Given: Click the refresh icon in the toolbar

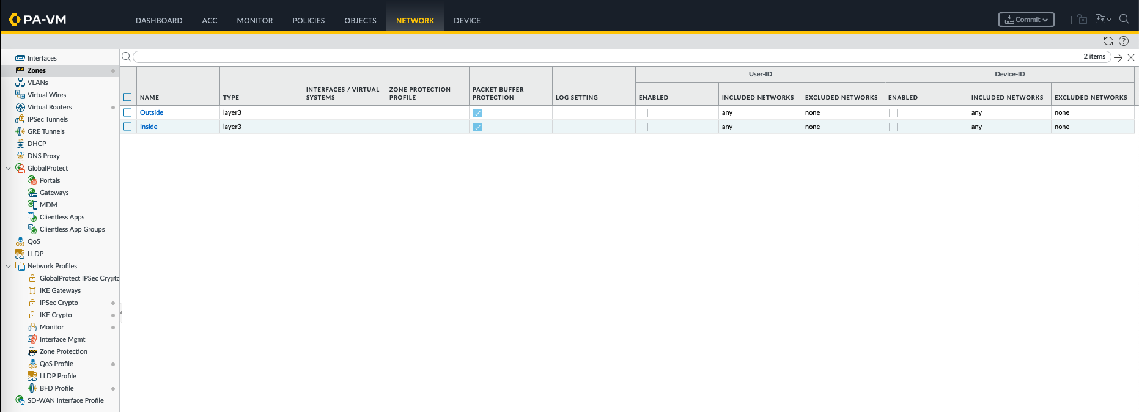Looking at the screenshot, I should (1108, 41).
